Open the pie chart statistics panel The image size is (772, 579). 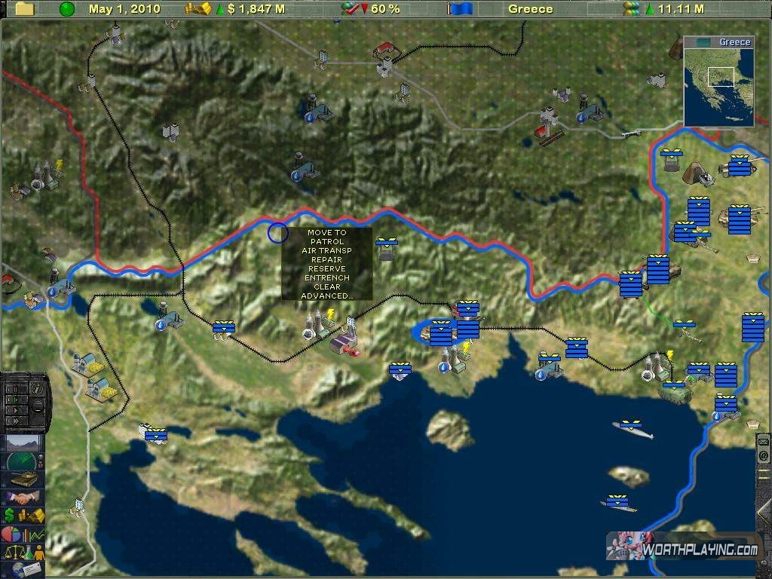coord(24,535)
